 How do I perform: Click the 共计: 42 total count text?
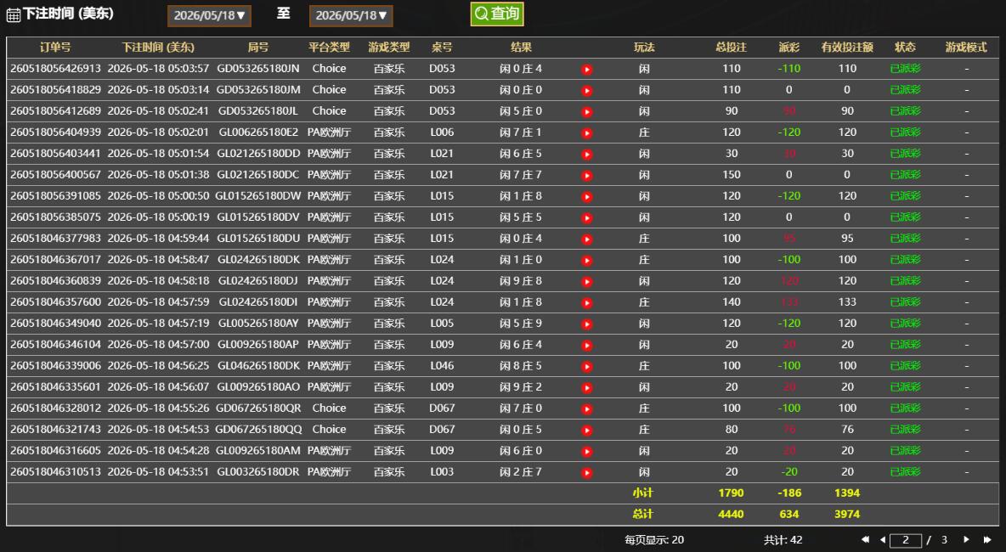(x=783, y=540)
